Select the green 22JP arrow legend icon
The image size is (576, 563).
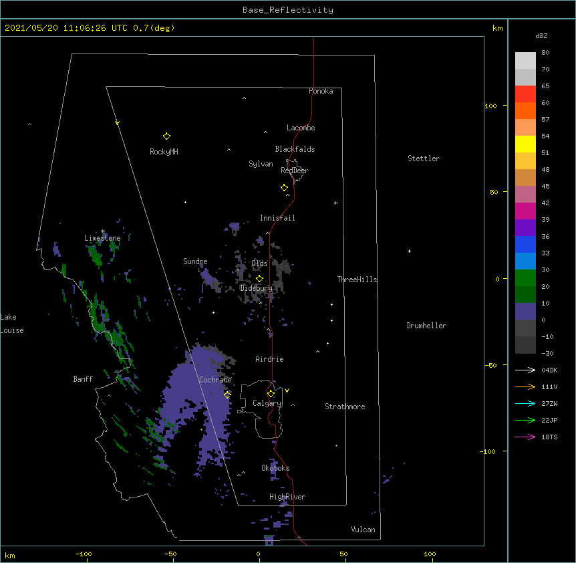coord(525,420)
